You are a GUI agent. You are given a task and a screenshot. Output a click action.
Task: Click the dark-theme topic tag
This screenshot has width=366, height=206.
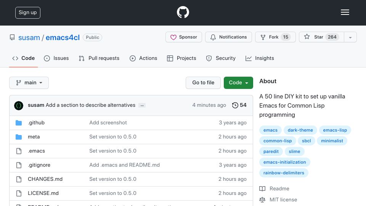click(x=300, y=130)
